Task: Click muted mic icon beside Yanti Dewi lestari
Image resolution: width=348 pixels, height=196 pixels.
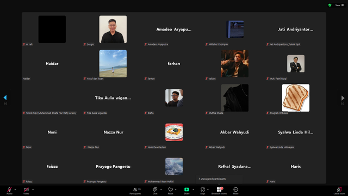Action: [x=146, y=147]
